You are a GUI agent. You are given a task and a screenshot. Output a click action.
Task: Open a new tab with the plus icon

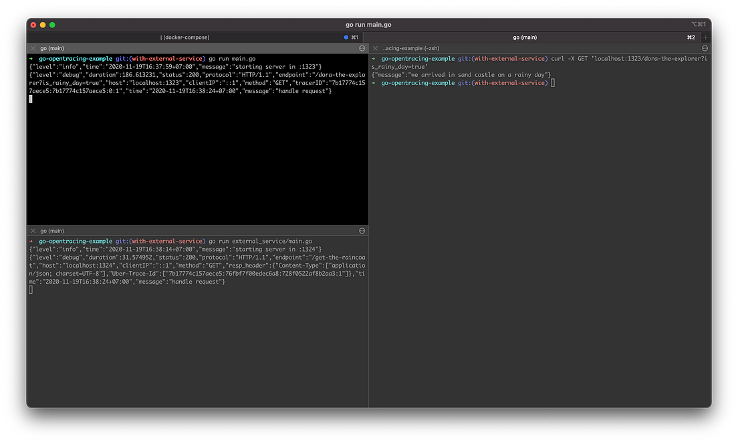click(705, 37)
